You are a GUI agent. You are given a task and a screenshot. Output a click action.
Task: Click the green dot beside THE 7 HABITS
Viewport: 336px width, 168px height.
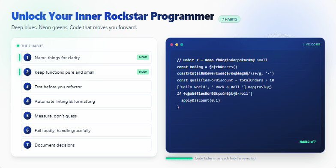(x=18, y=45)
